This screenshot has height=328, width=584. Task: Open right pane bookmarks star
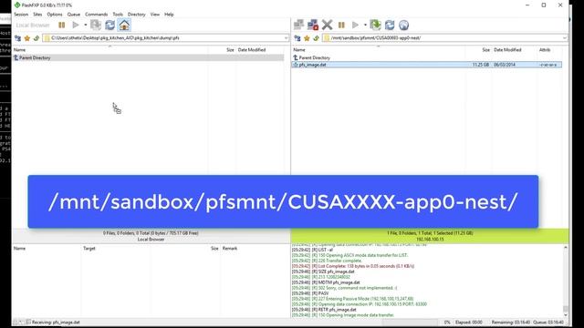[x=307, y=38]
